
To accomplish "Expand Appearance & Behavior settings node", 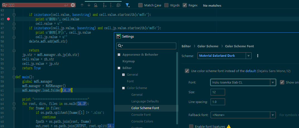I will 119,55.
